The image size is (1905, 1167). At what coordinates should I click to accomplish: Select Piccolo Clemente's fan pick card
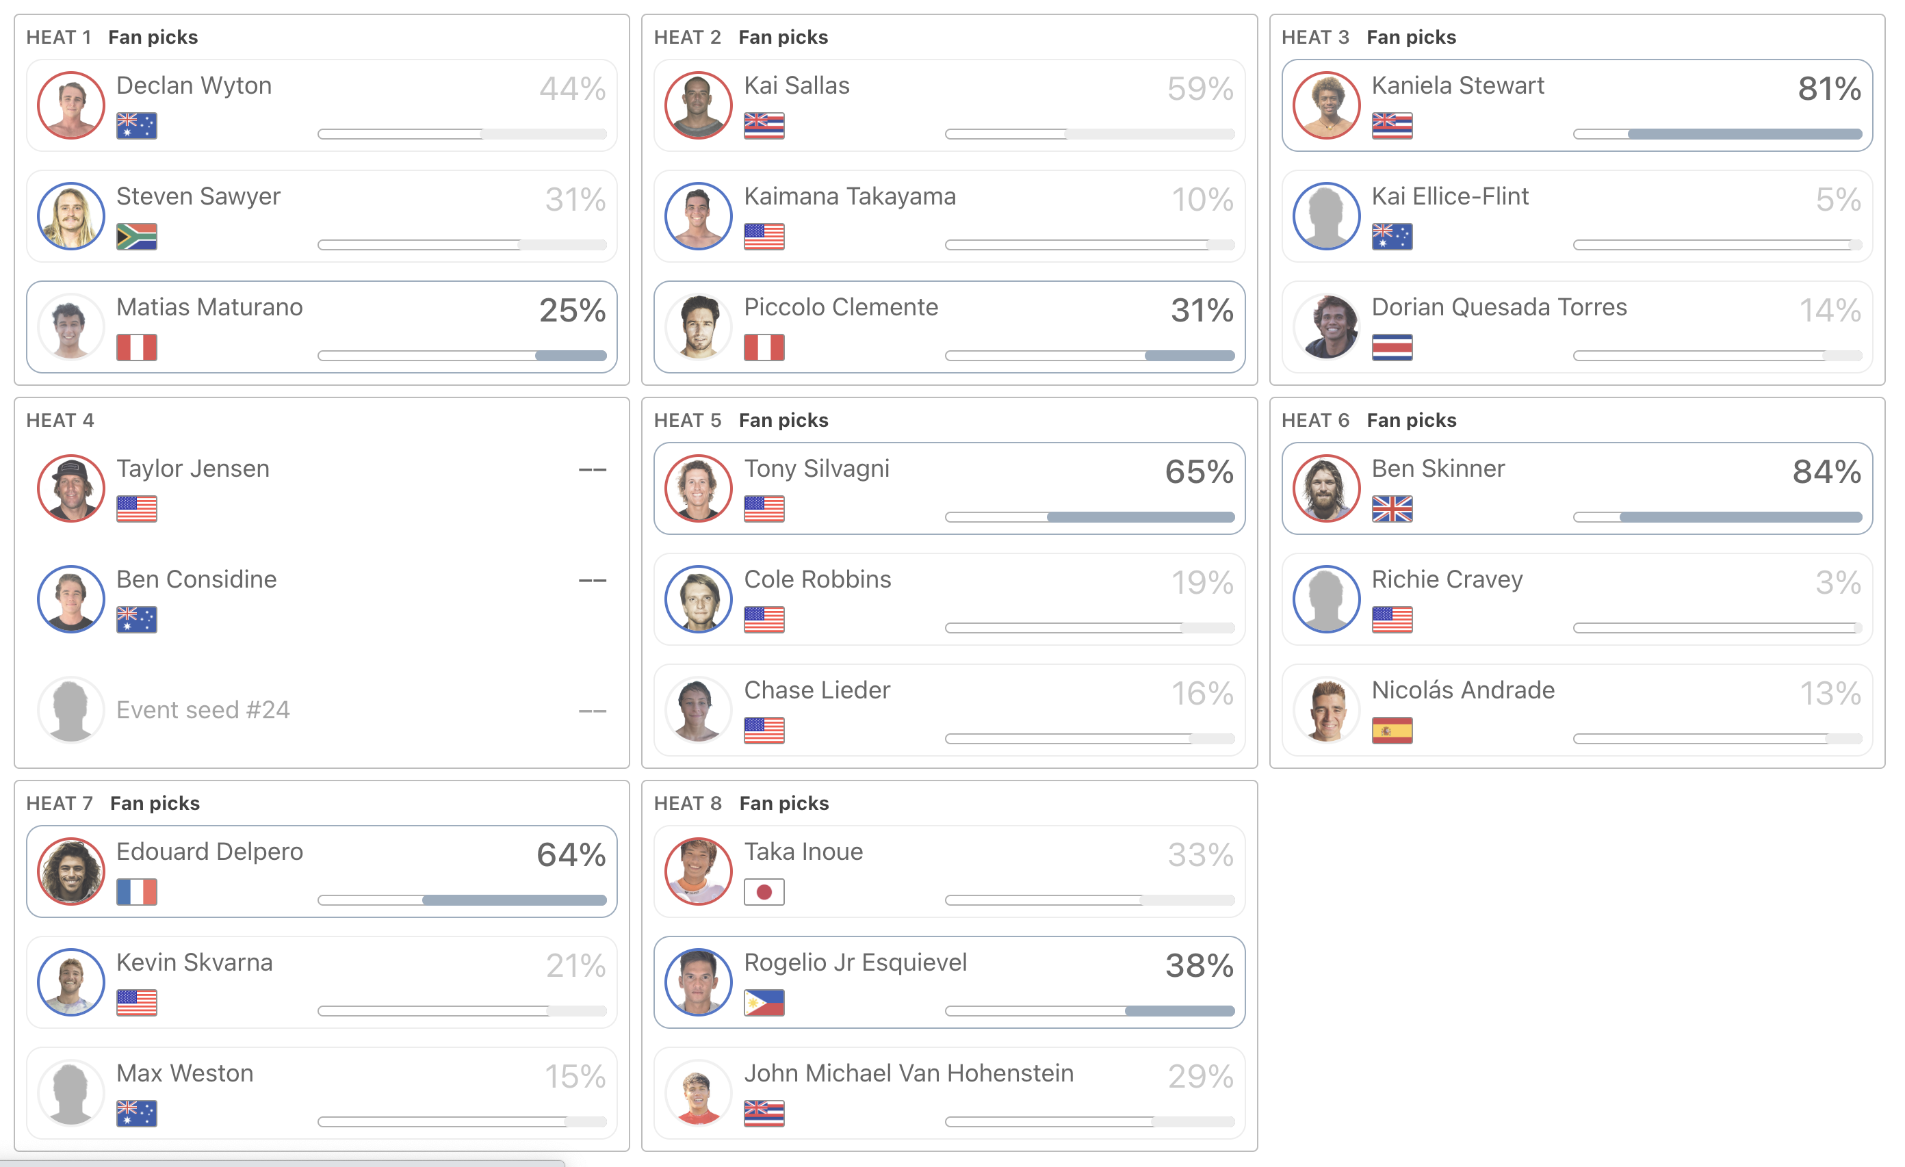(949, 327)
